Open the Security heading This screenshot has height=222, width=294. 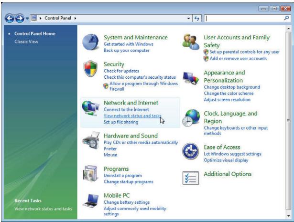coord(114,64)
